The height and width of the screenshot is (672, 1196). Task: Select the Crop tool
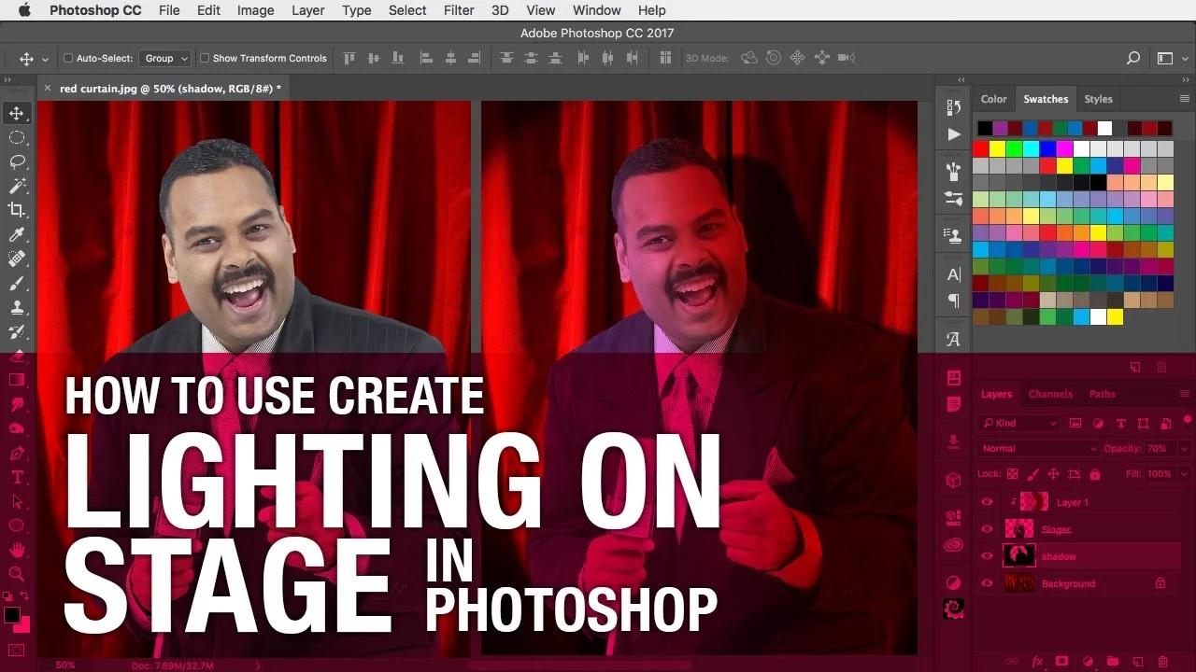coord(17,210)
